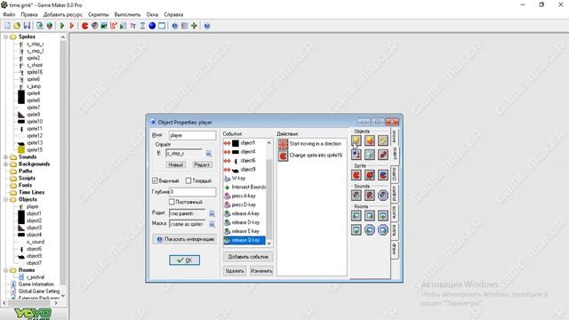Screen dimensions: 569x320
Task: Open game information from toolbar icon
Action: [175, 26]
